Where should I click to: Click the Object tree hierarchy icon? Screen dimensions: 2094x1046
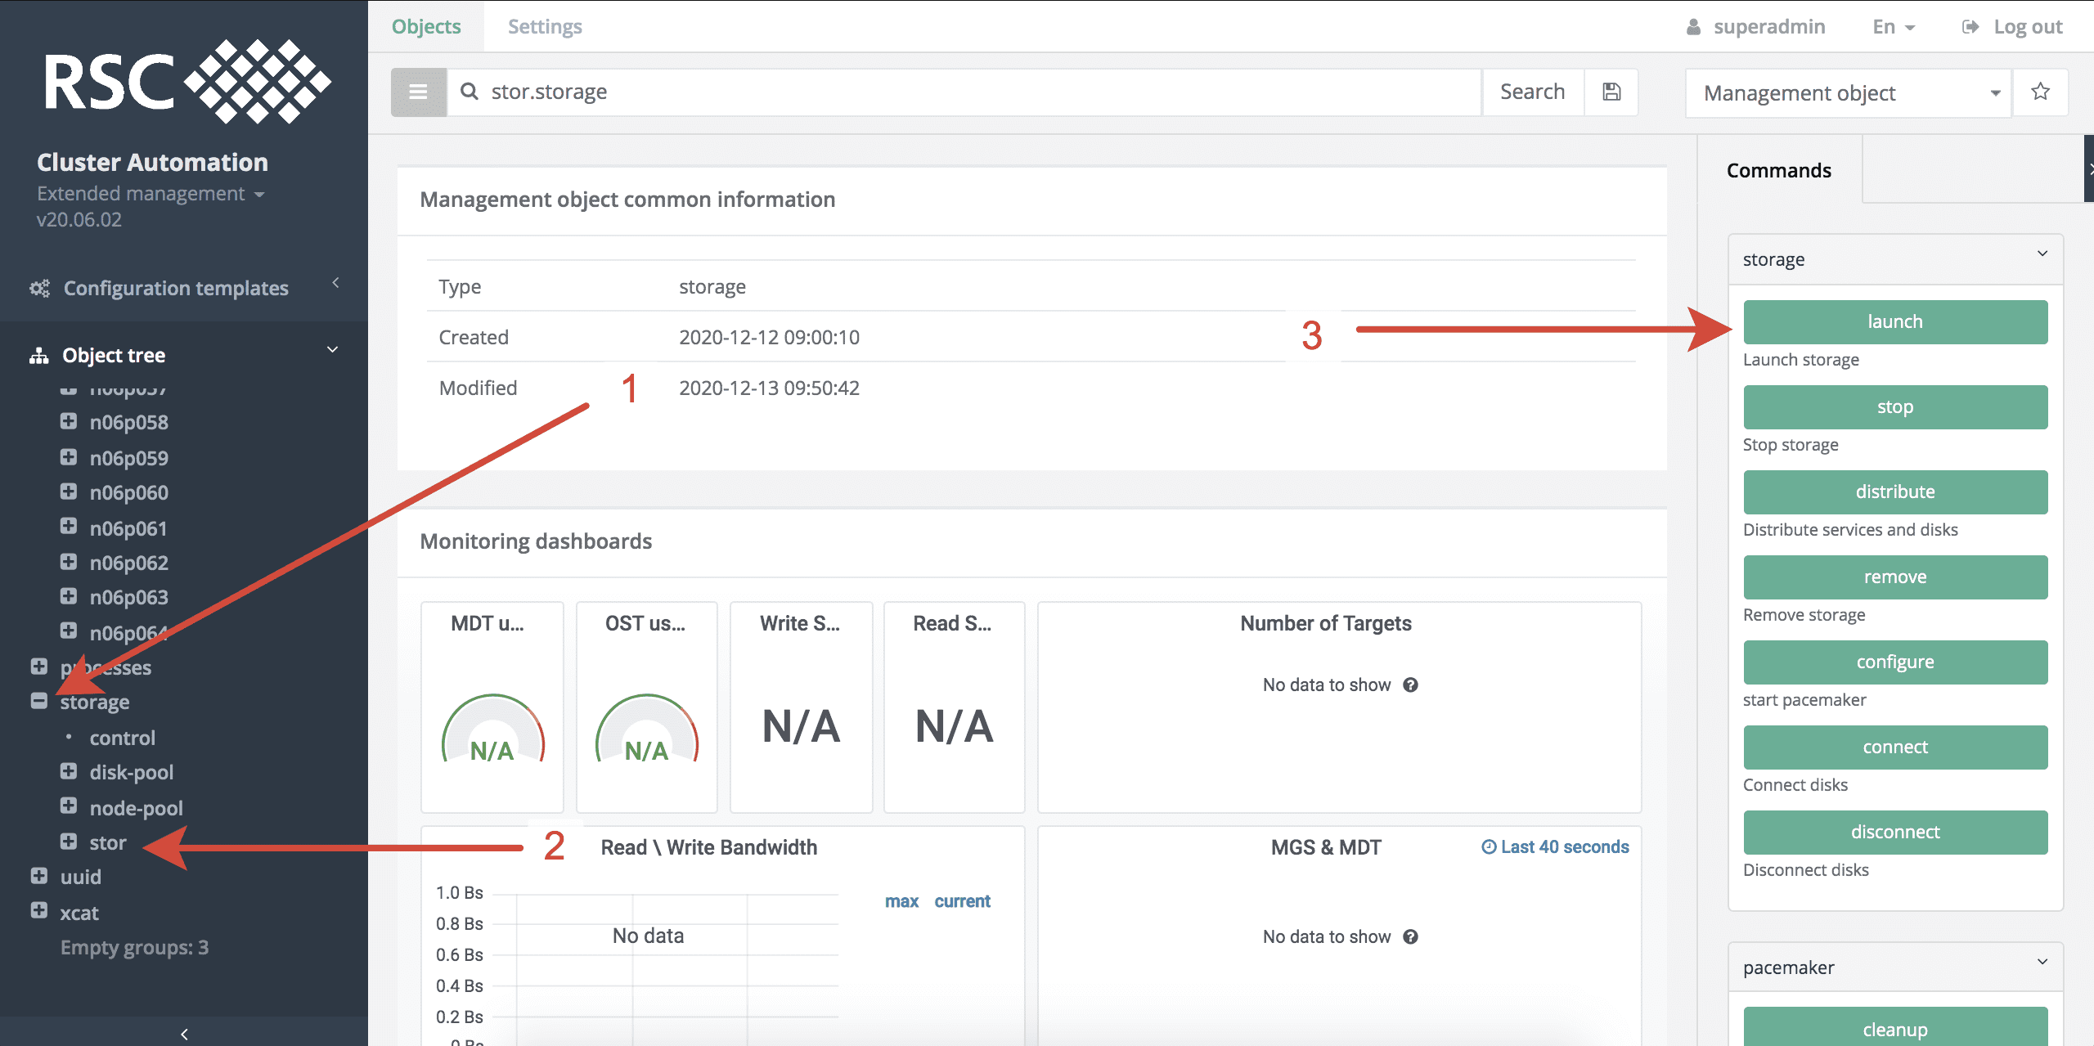pos(39,356)
